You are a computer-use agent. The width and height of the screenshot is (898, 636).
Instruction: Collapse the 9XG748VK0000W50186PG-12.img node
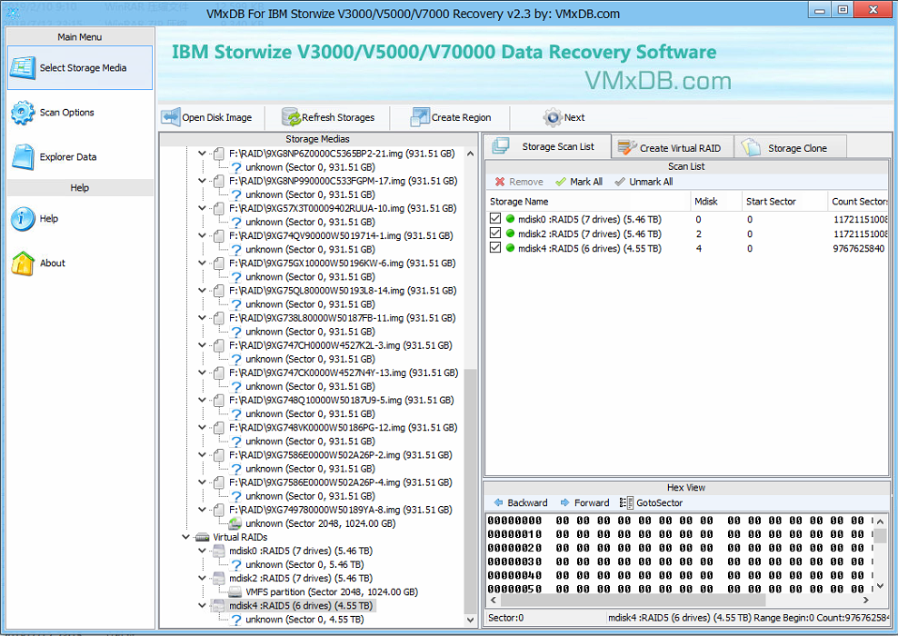(202, 428)
